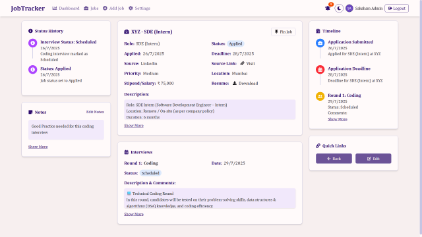
Task: Click the Technical Coding Round book icon
Action: (x=129, y=193)
